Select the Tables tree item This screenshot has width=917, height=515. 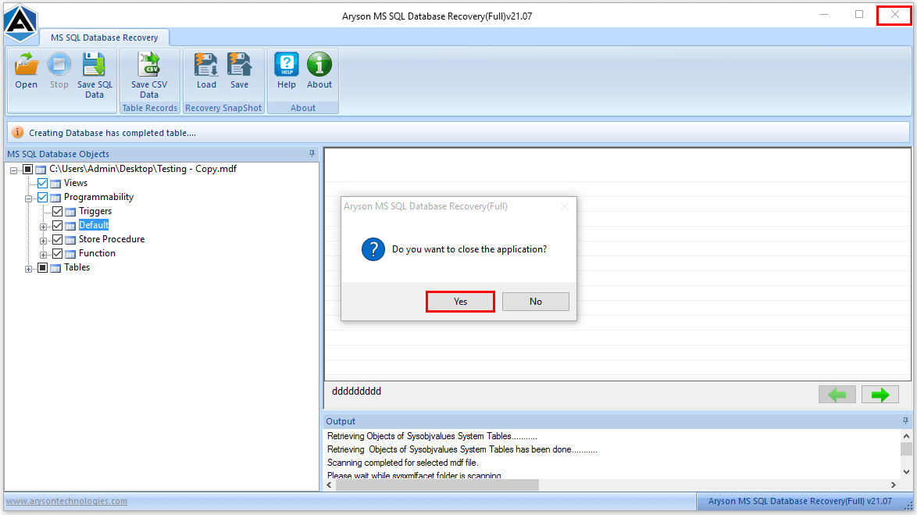pos(77,267)
